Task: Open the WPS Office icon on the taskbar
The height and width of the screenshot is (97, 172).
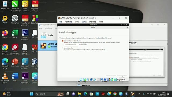Action: [103, 94]
